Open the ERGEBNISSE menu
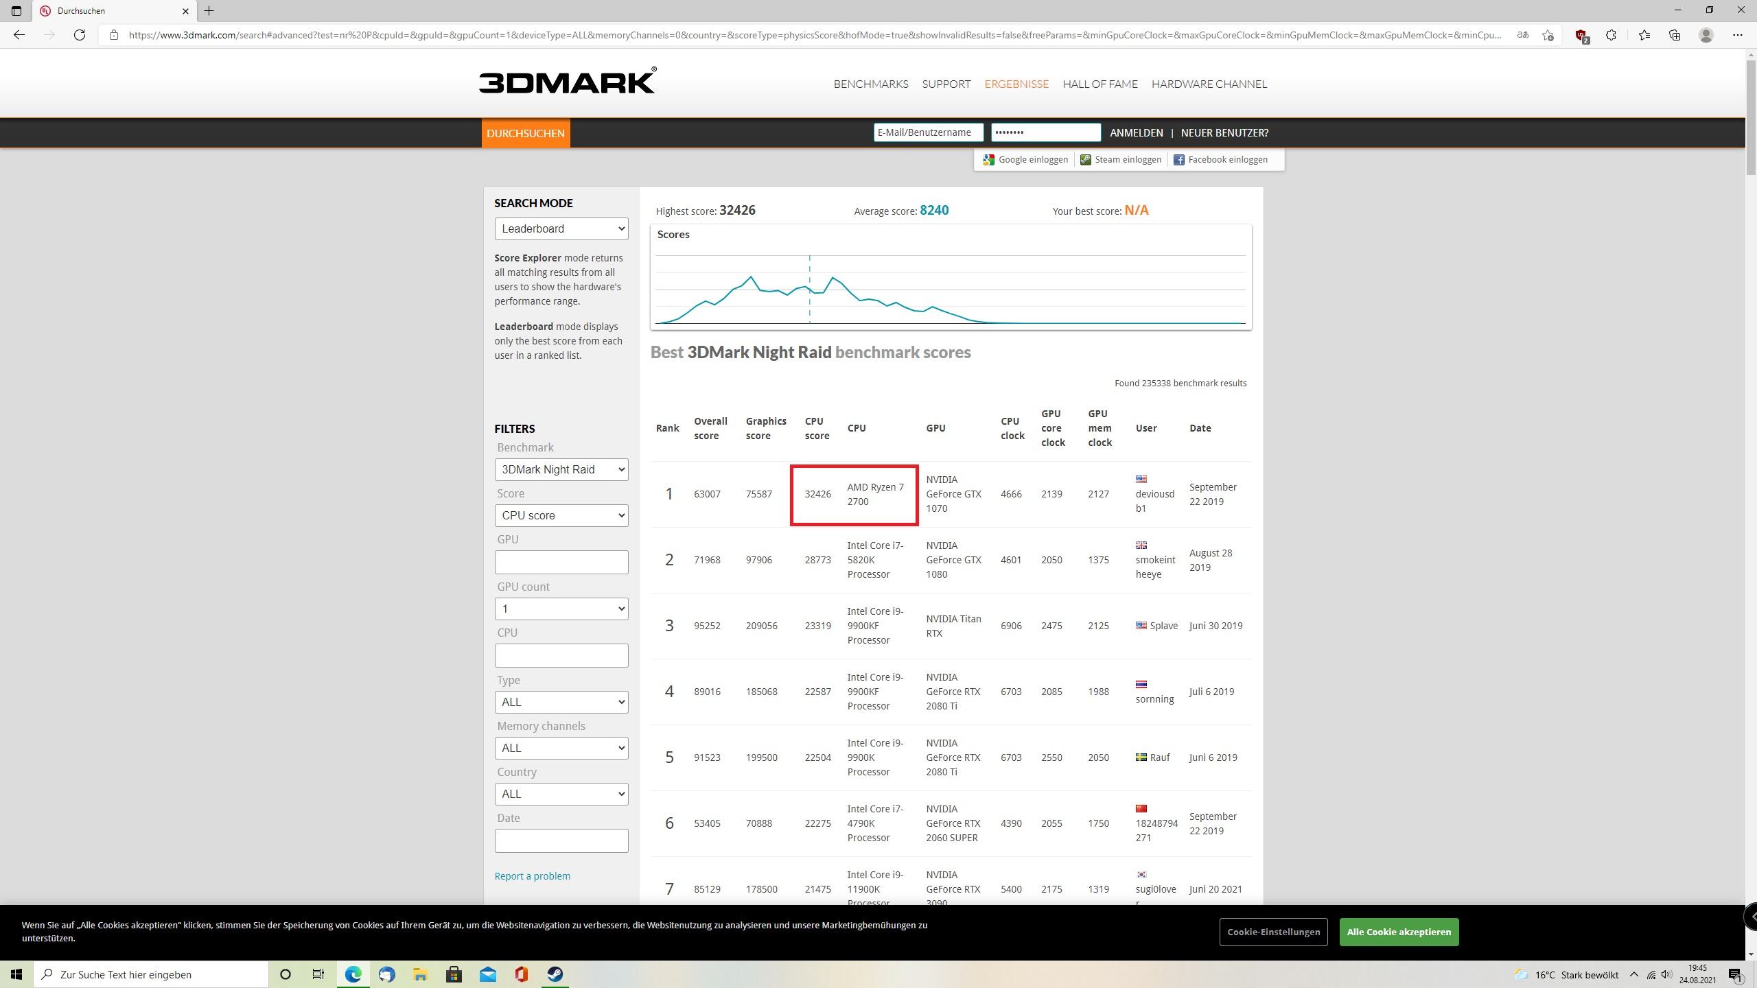Image resolution: width=1757 pixels, height=988 pixels. [x=1016, y=84]
